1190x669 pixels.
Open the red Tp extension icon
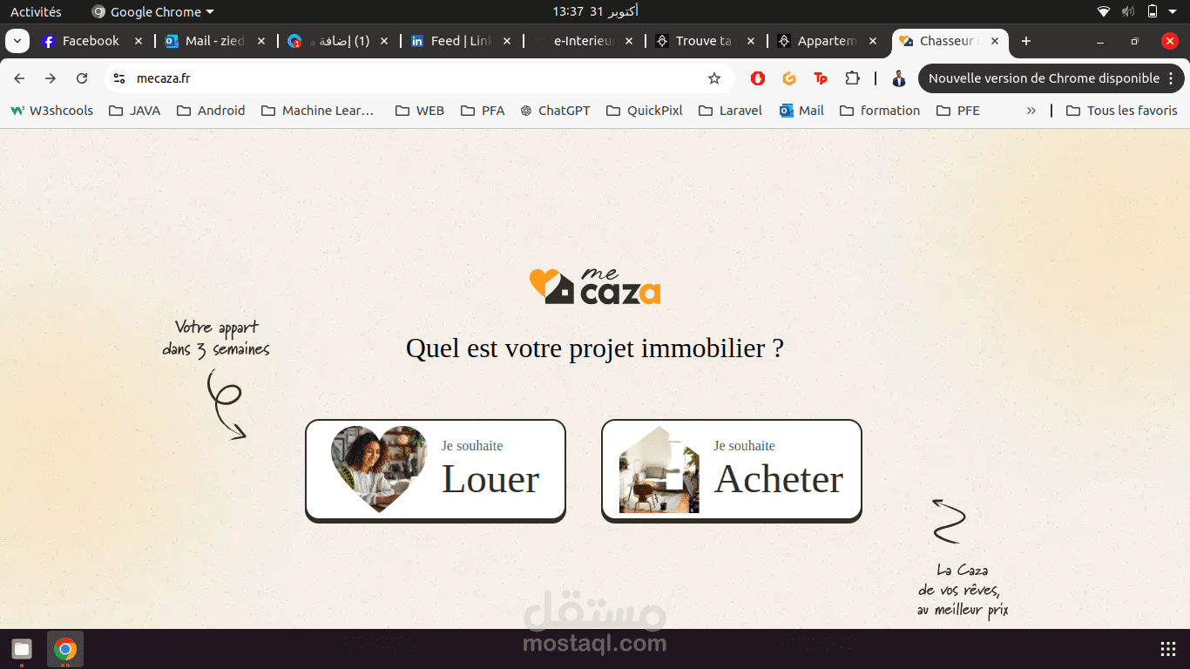click(x=821, y=78)
